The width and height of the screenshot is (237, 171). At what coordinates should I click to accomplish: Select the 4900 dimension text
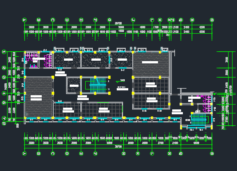tap(142, 27)
